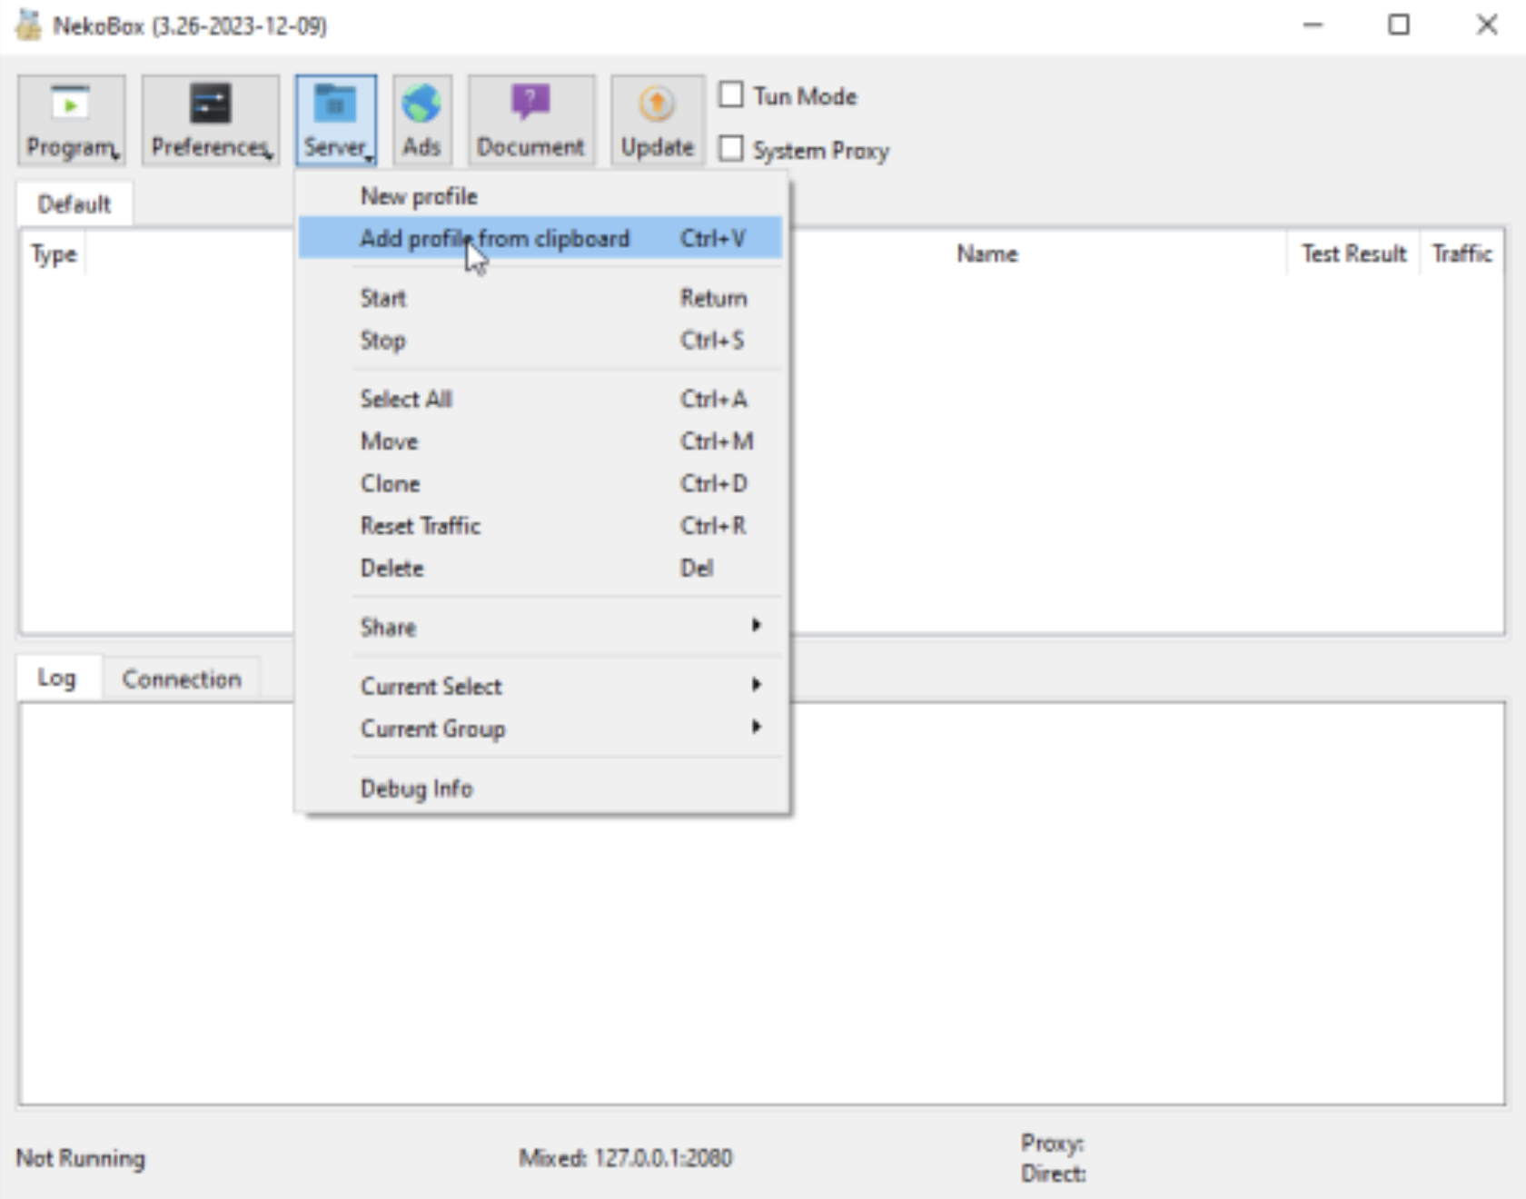
Task: Switch to the Default group tab
Action: (74, 204)
